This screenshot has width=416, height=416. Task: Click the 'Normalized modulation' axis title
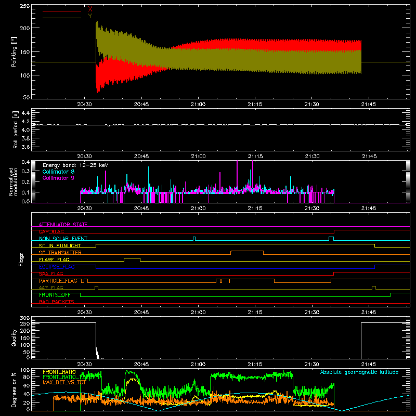(x=13, y=181)
